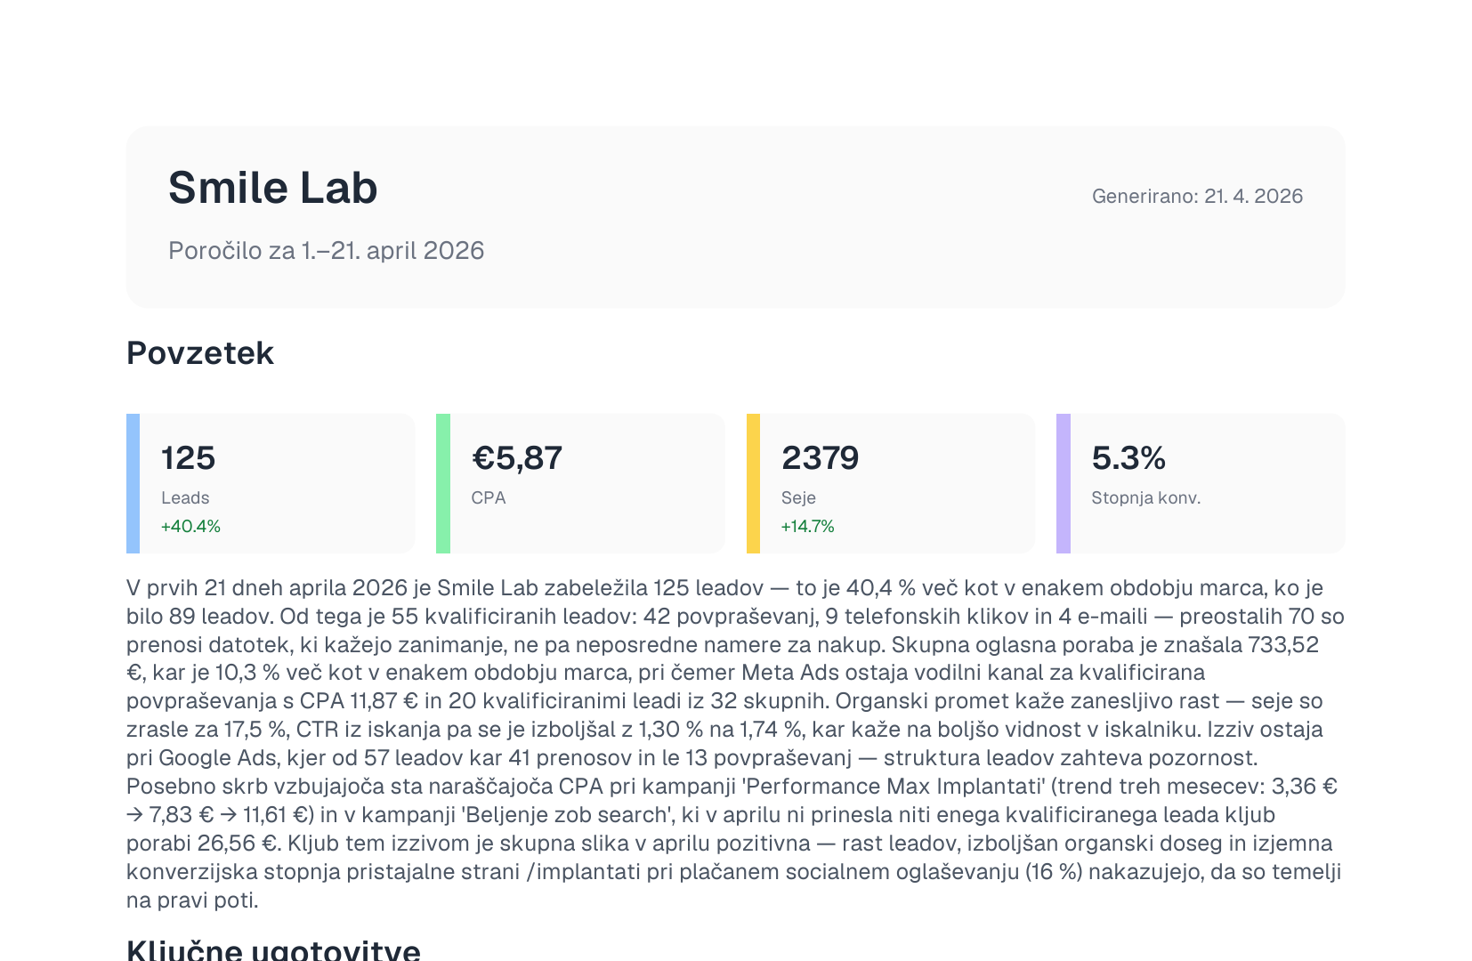Screen dimensions: 1472x961
Task: Open the Seje card showing 2379
Action: pyautogui.click(x=891, y=483)
